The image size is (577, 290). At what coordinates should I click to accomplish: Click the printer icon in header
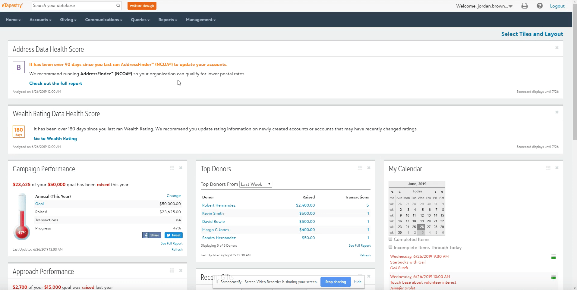pos(525,6)
